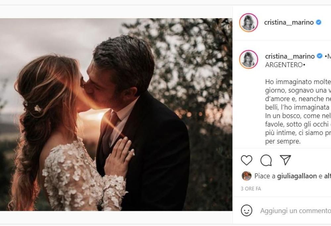Share post using the paper plane icon

click(x=285, y=160)
